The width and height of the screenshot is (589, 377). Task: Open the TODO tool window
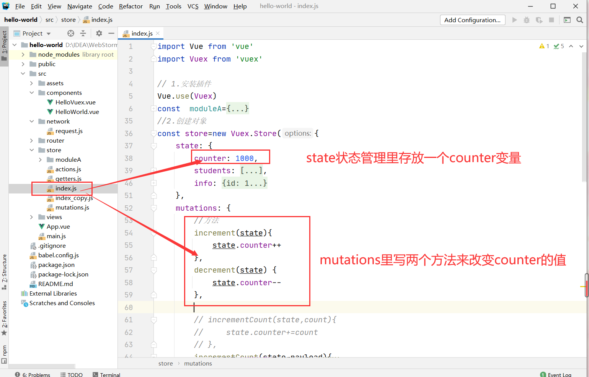click(x=72, y=374)
